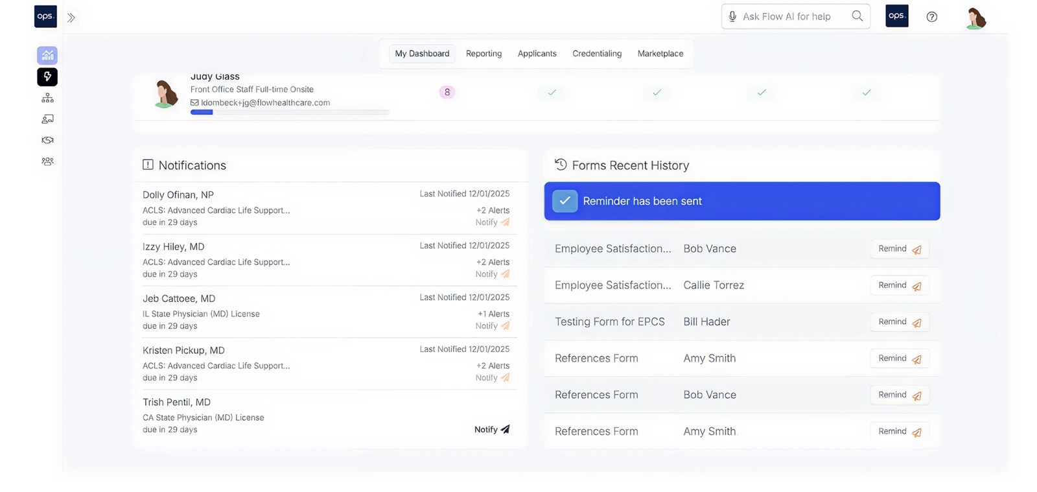View the +1 Alerts for Jeb Cattoee
This screenshot has width=1037, height=492.
pyautogui.click(x=494, y=314)
